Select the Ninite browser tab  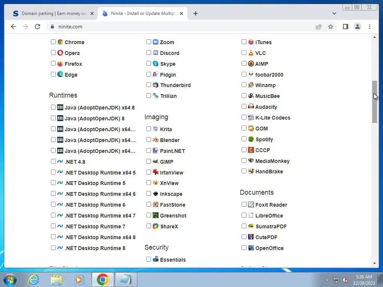[143, 13]
